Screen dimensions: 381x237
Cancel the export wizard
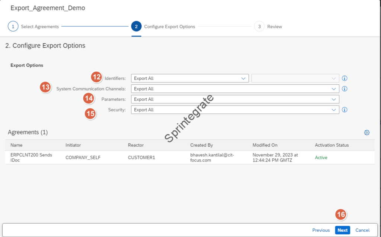[x=362, y=230]
